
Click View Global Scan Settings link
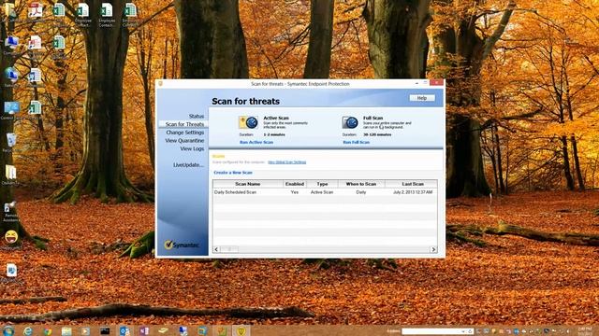[287, 162]
